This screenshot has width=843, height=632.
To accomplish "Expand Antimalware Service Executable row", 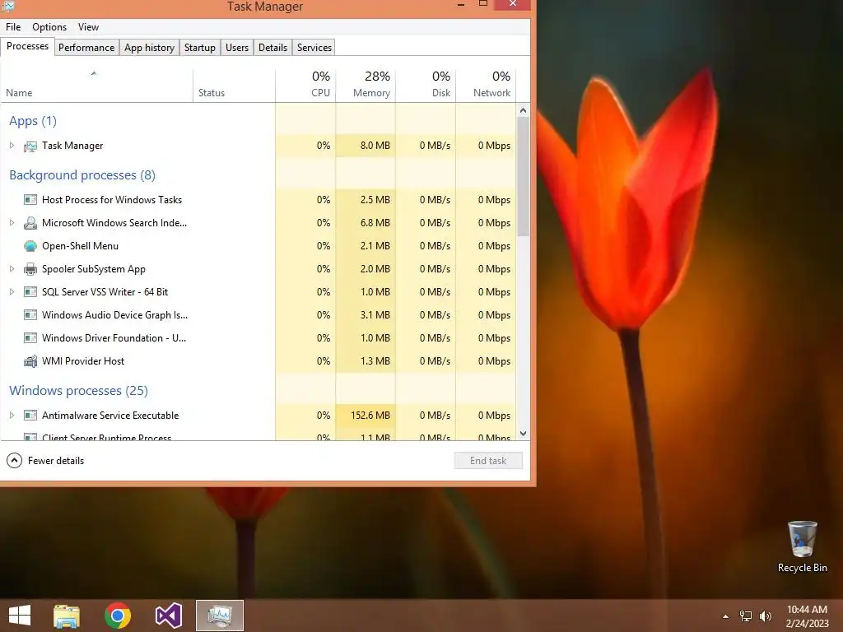I will pyautogui.click(x=12, y=416).
